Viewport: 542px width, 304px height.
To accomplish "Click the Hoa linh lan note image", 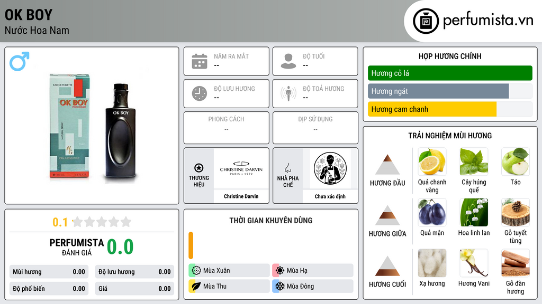I will (474, 213).
